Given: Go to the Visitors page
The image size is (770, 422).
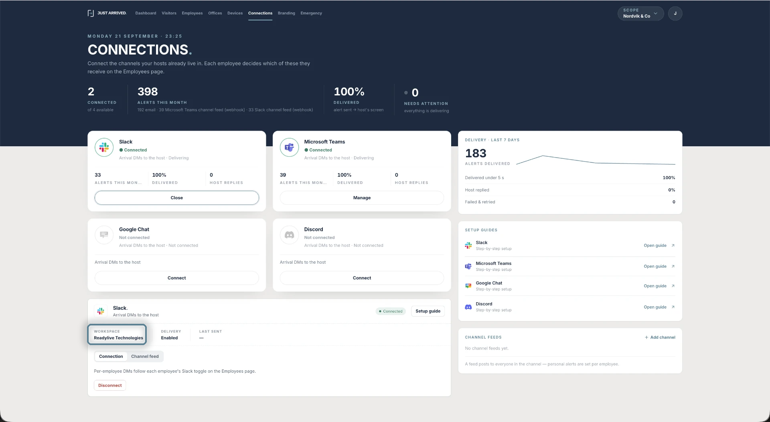Looking at the screenshot, I should [169, 13].
